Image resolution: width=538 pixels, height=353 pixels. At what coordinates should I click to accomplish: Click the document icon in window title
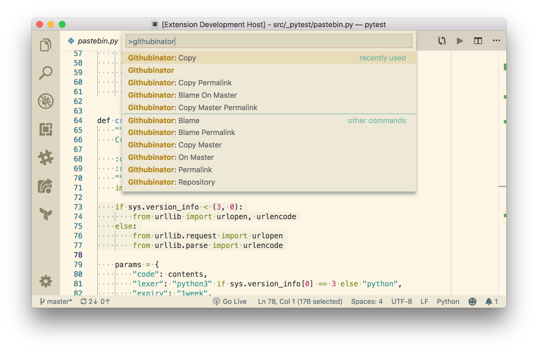(x=155, y=25)
